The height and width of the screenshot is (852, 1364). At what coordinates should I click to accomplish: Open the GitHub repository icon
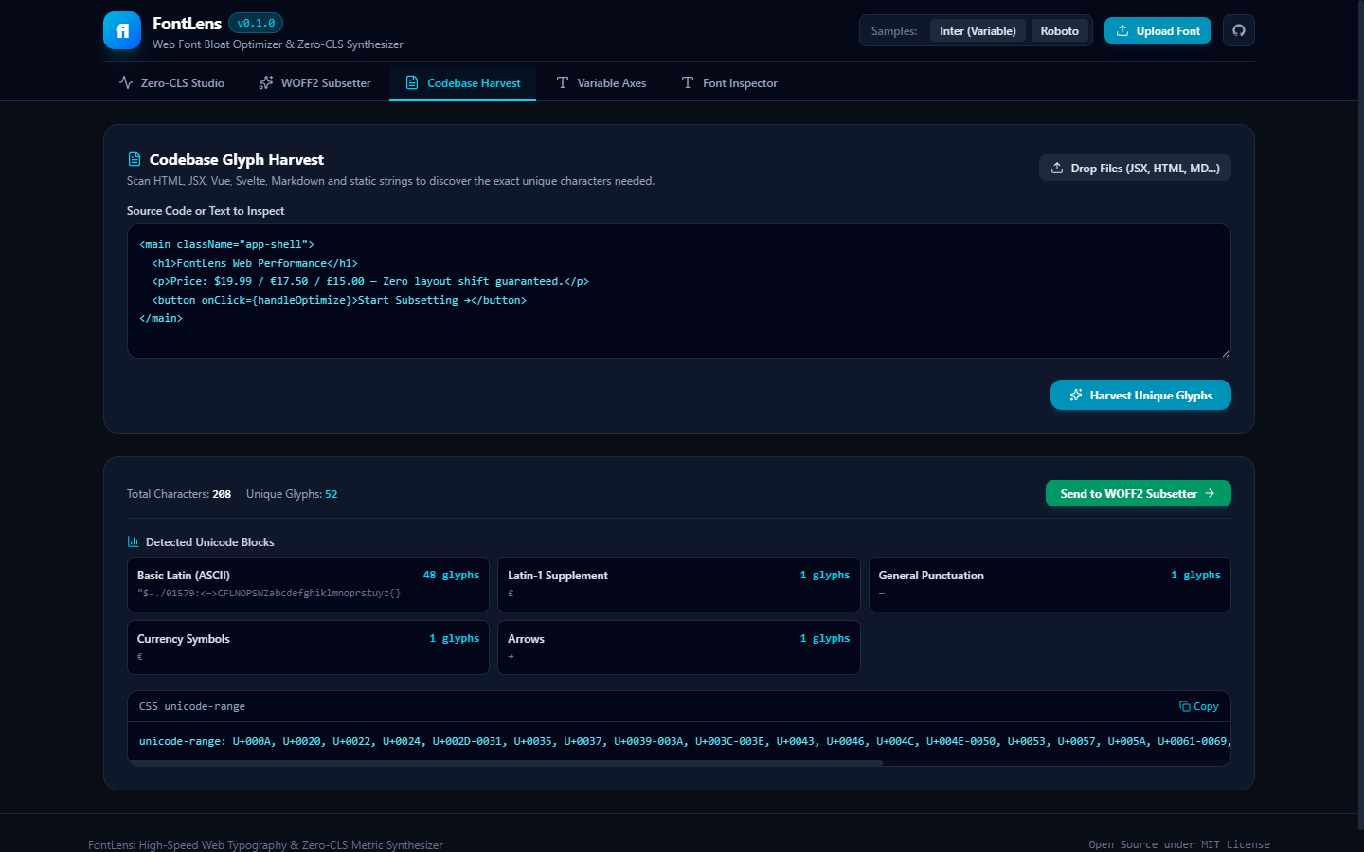coord(1239,30)
